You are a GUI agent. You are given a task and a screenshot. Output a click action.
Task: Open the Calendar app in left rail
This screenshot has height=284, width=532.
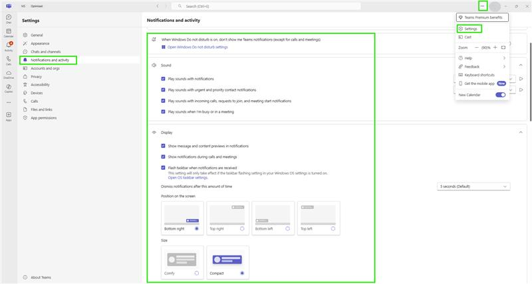click(9, 33)
